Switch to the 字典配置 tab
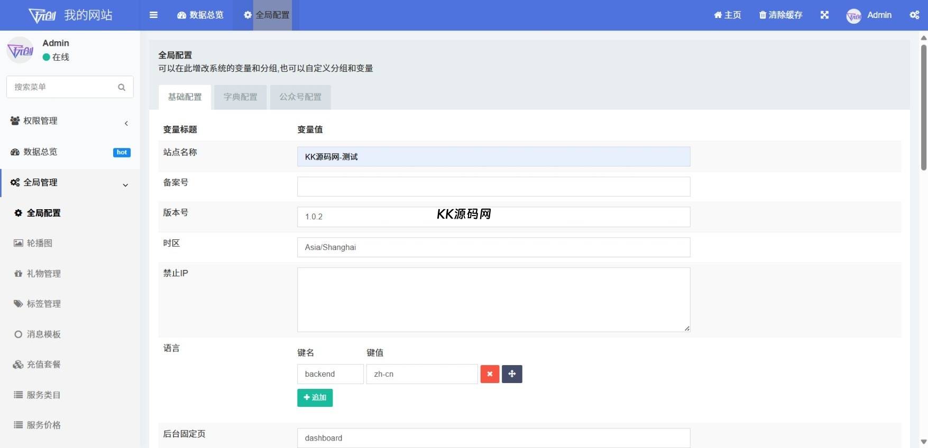The height and width of the screenshot is (448, 928). click(240, 97)
